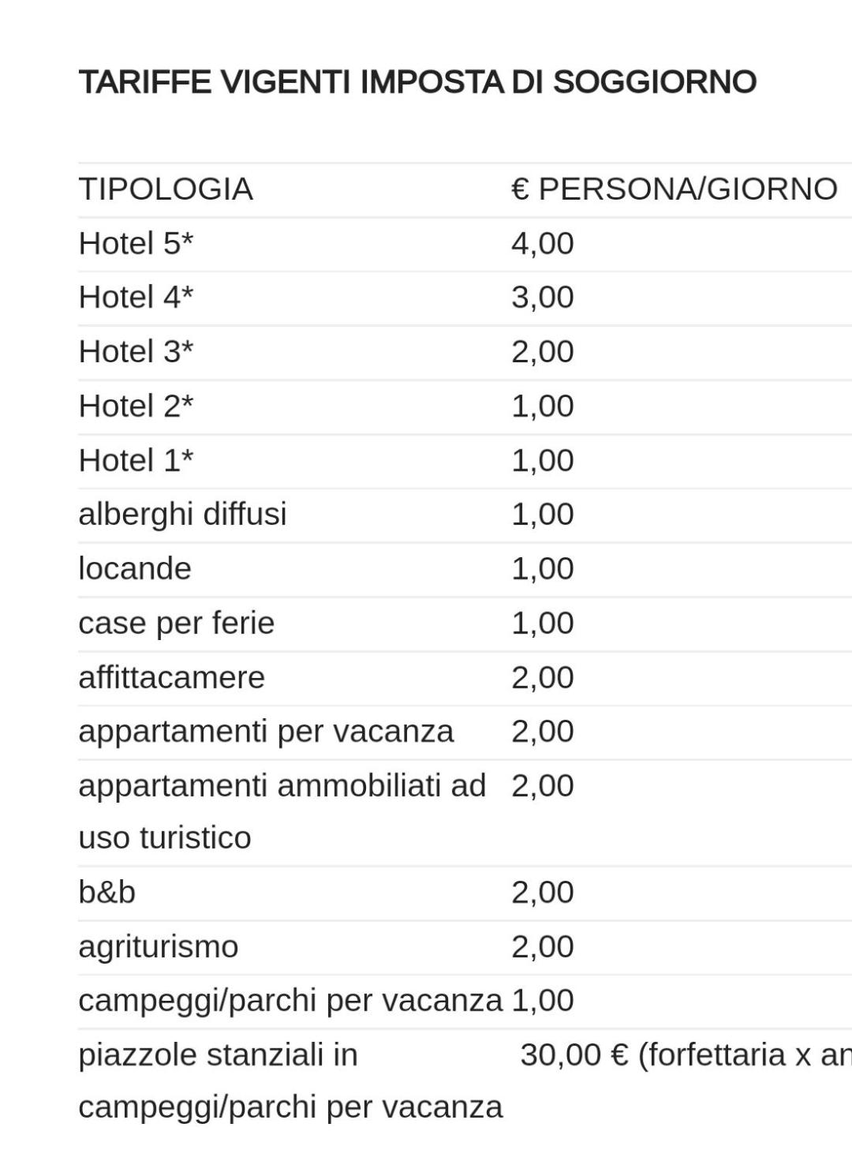This screenshot has height=1161, width=852.
Task: Click the Hotel 5* row label
Action: pyautogui.click(x=136, y=244)
